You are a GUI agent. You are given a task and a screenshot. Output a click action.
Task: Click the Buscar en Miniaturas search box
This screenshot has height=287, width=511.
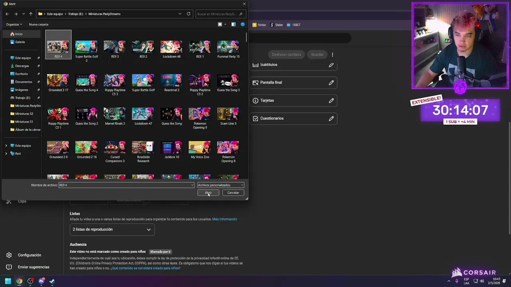[x=220, y=14]
